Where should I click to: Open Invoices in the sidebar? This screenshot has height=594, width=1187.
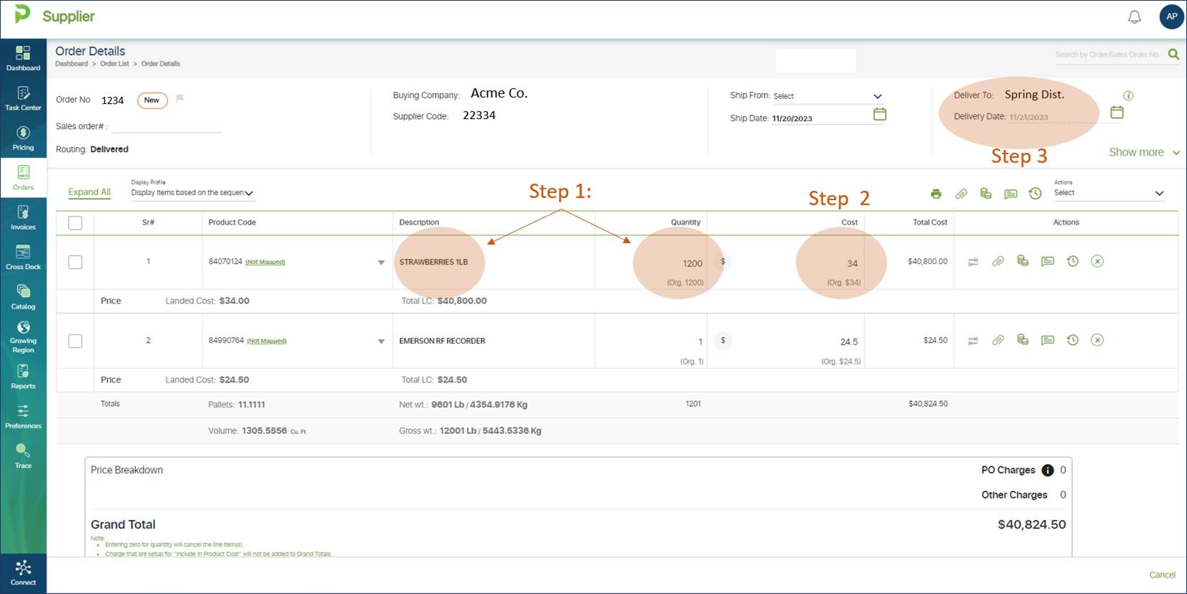coord(23,217)
